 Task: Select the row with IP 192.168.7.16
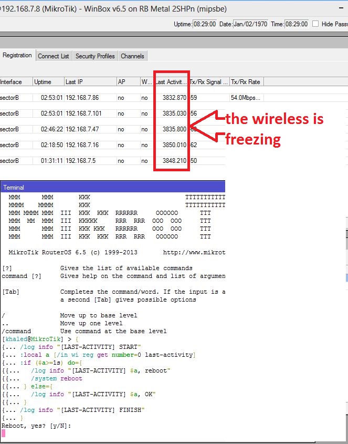point(113,145)
